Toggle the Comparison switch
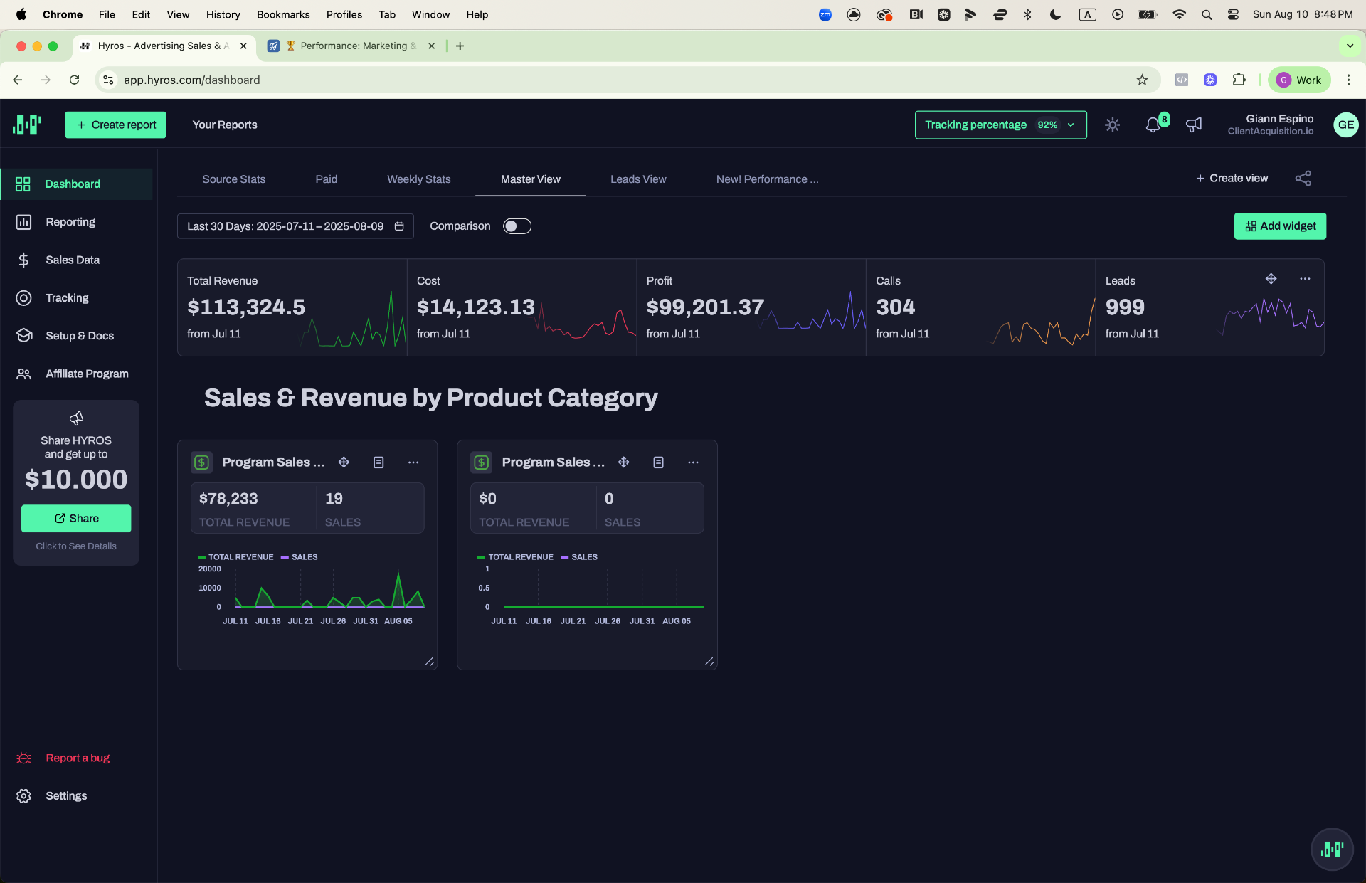The width and height of the screenshot is (1366, 883). 517,226
